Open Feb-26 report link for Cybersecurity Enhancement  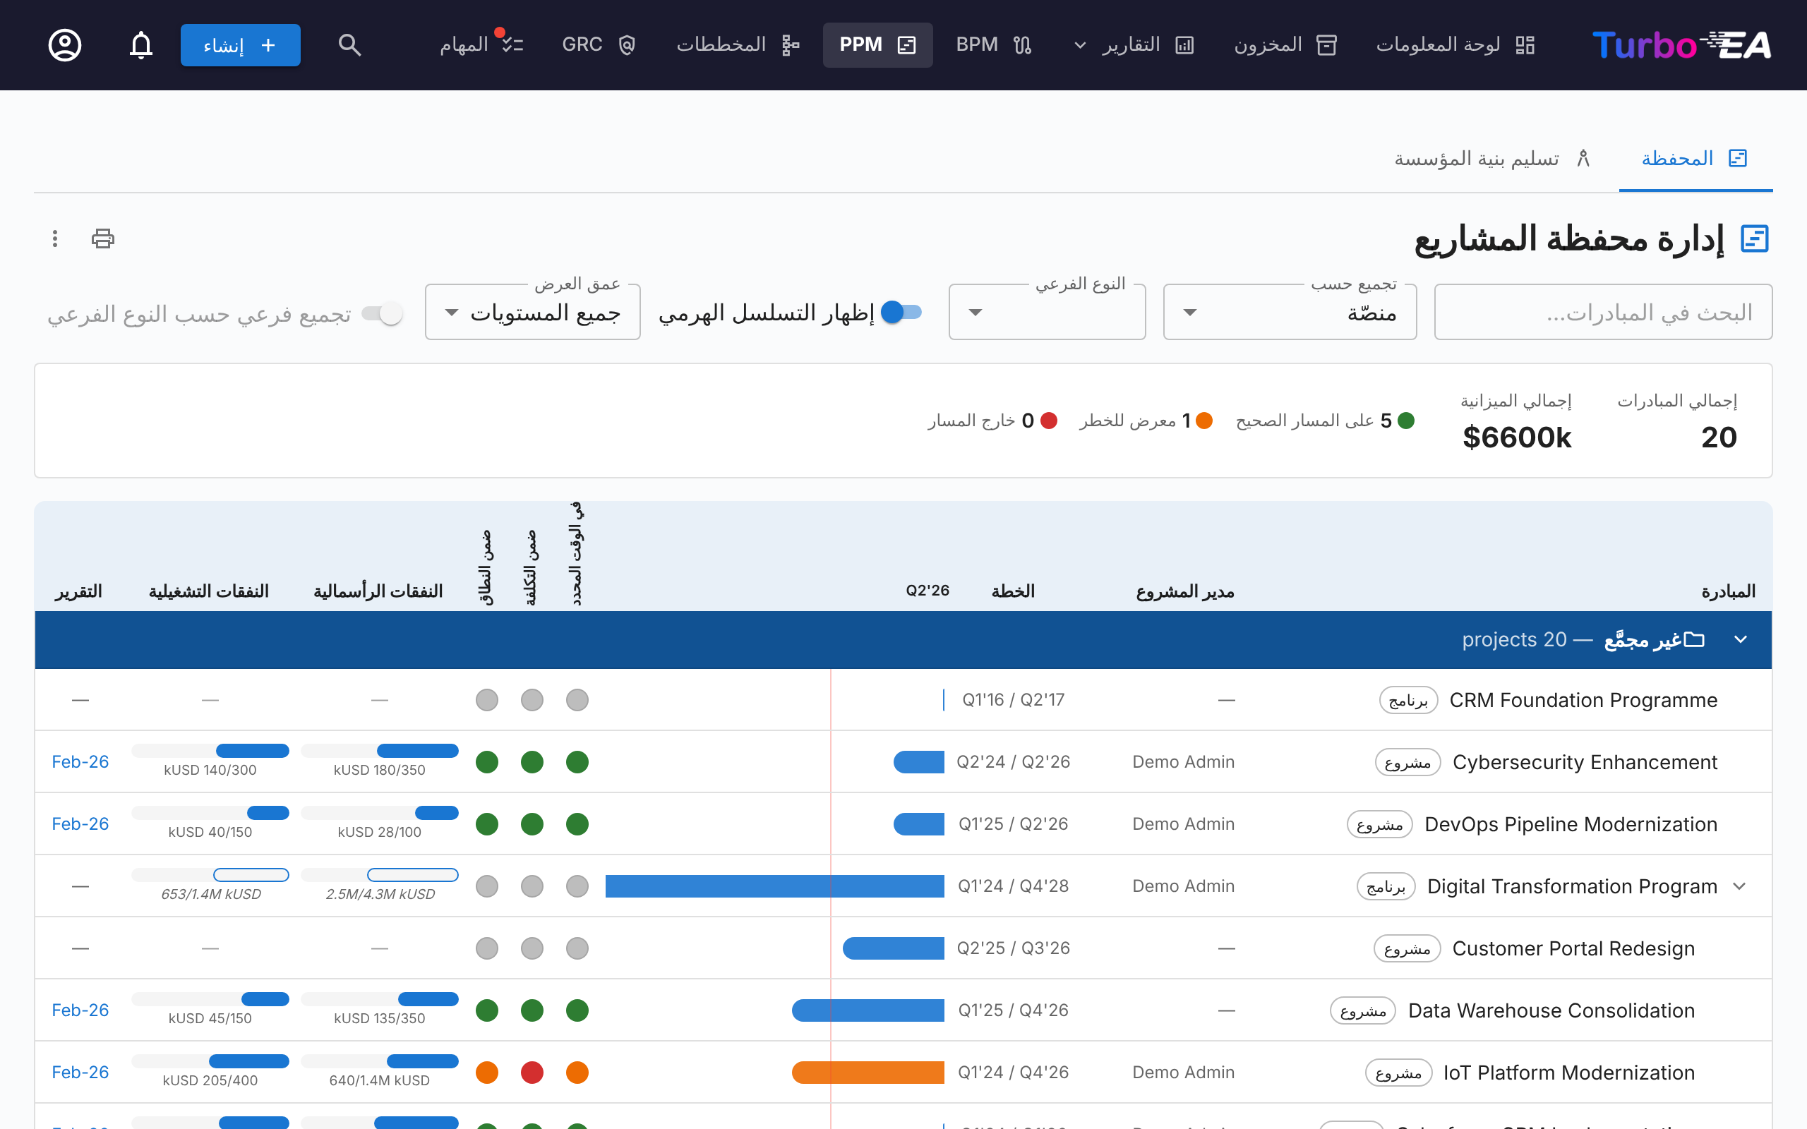[x=80, y=761]
